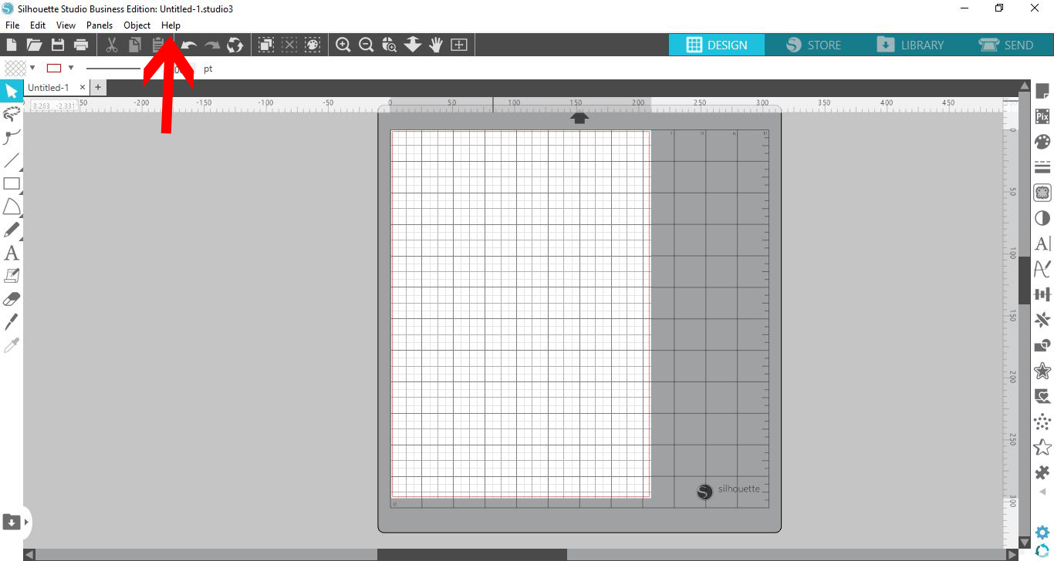Click the Copy icon

135,45
